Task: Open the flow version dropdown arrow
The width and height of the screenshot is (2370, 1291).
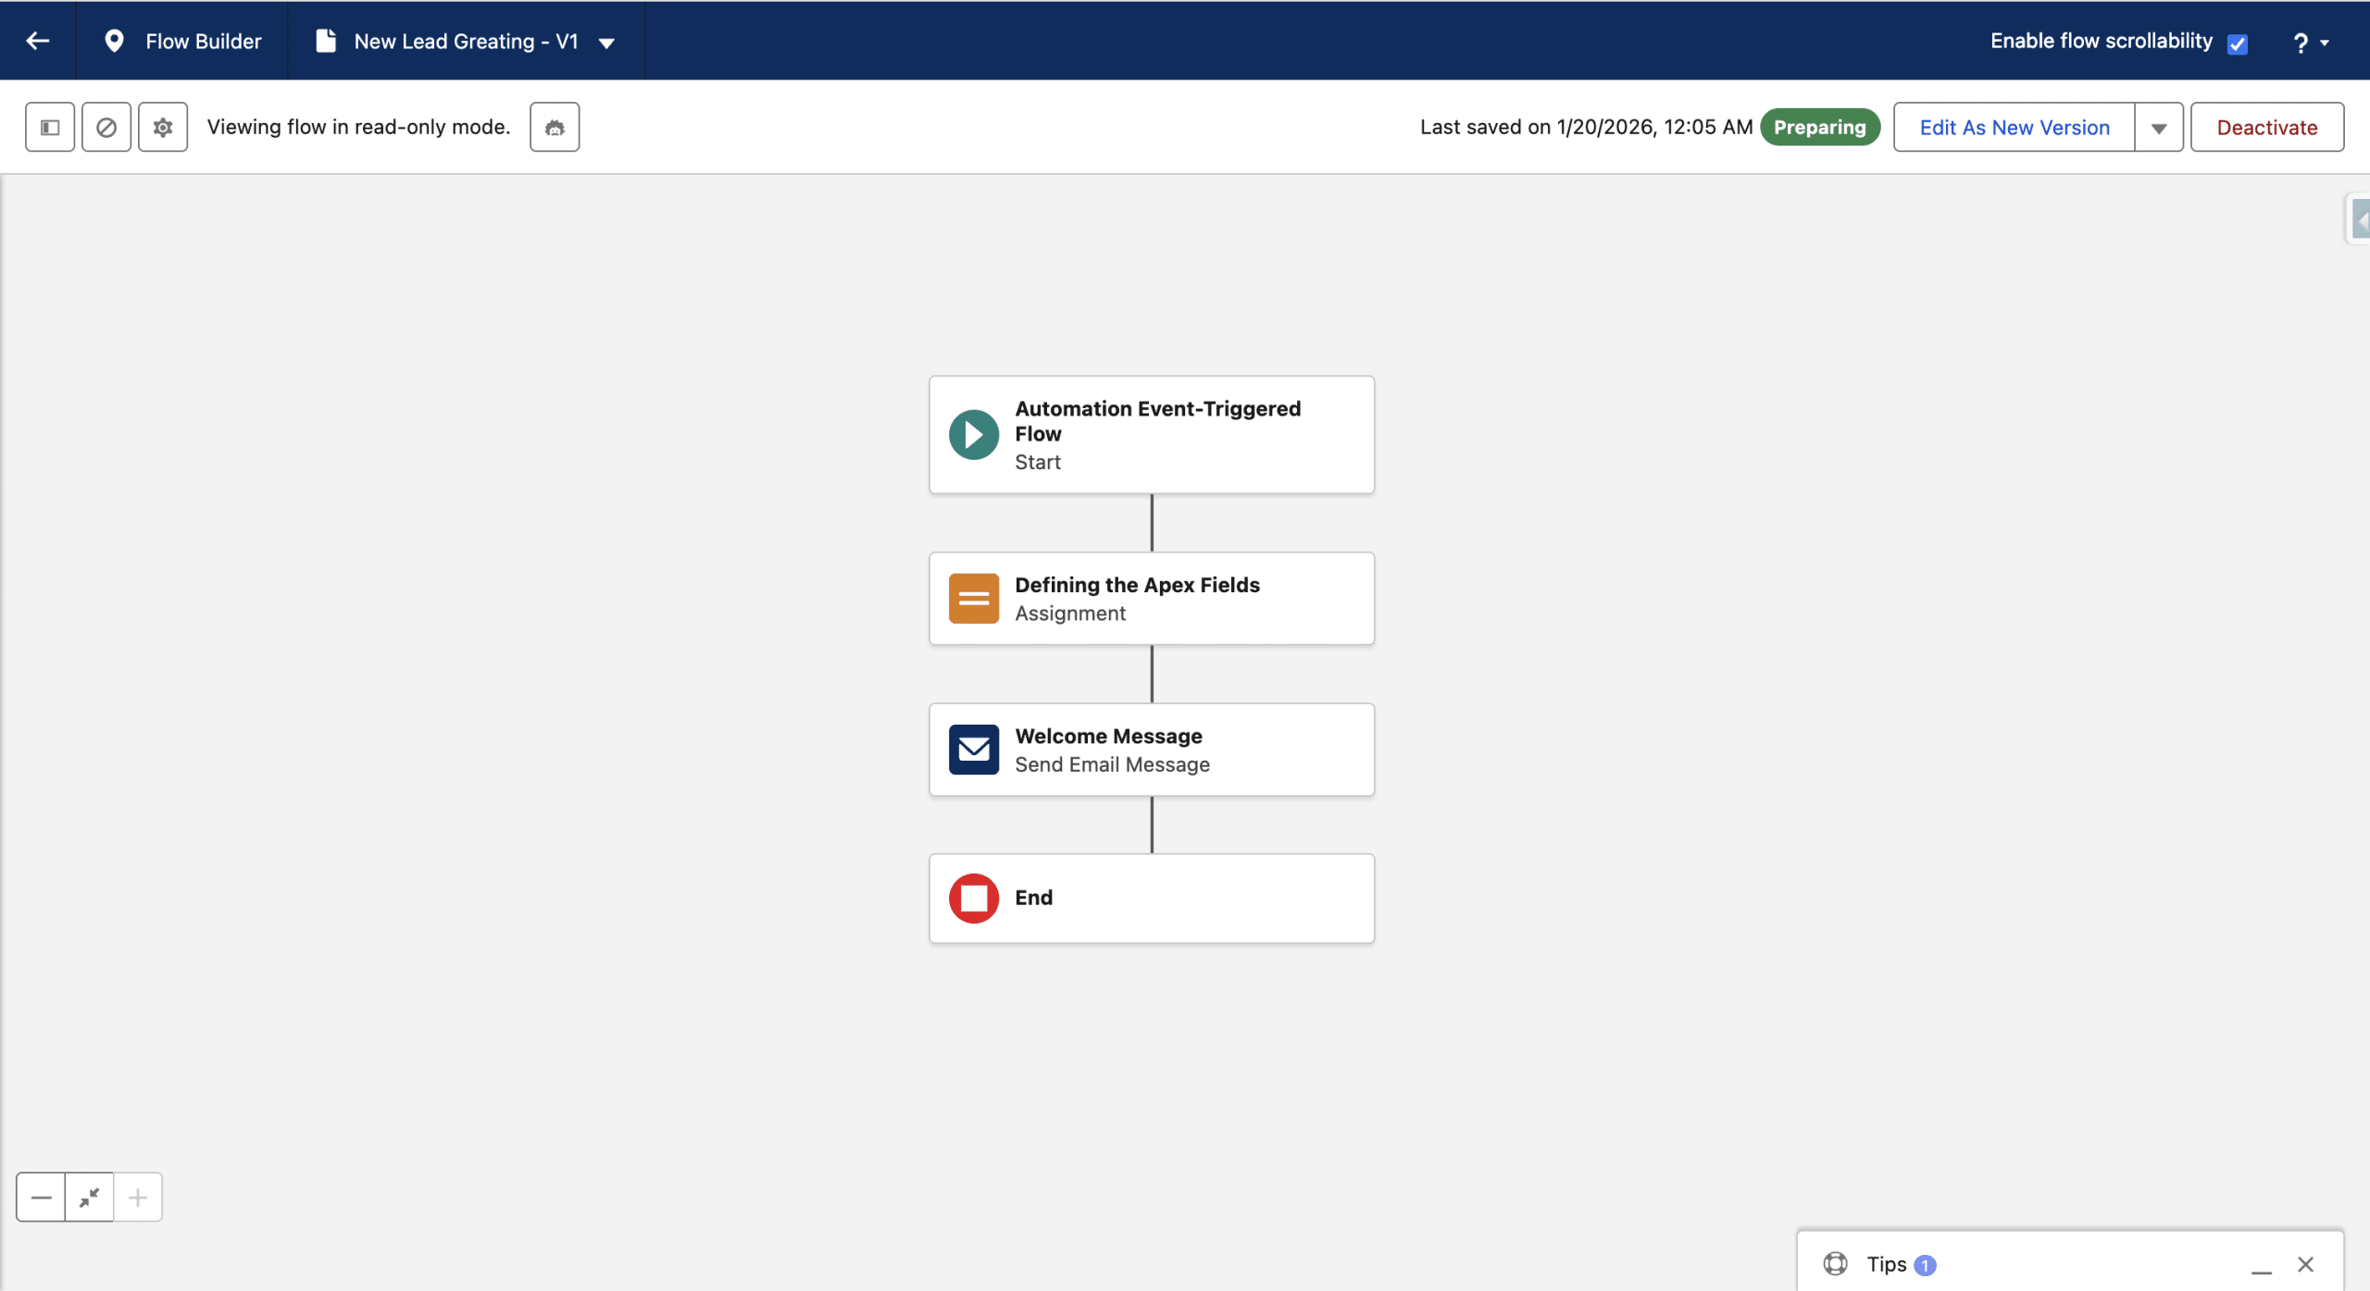Action: click(607, 43)
